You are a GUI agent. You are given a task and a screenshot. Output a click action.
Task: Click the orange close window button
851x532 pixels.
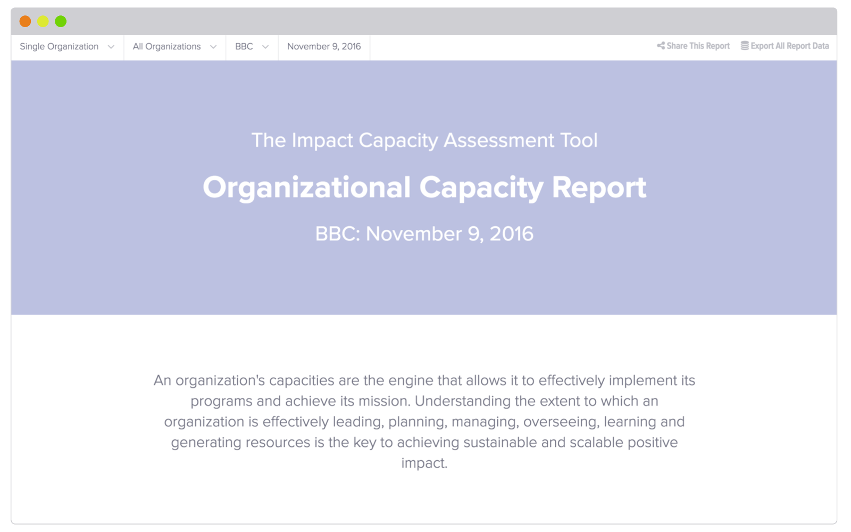click(x=25, y=21)
